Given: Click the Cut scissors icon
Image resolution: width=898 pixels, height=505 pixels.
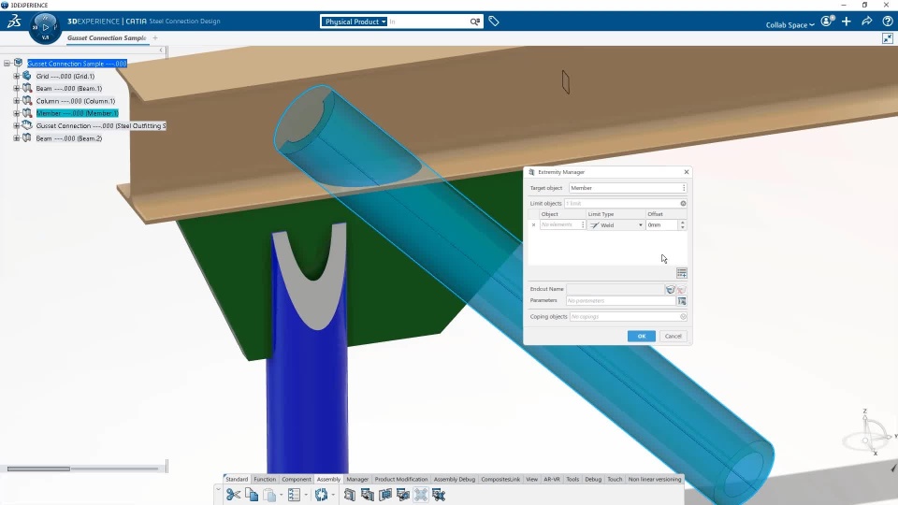Looking at the screenshot, I should (x=233, y=494).
